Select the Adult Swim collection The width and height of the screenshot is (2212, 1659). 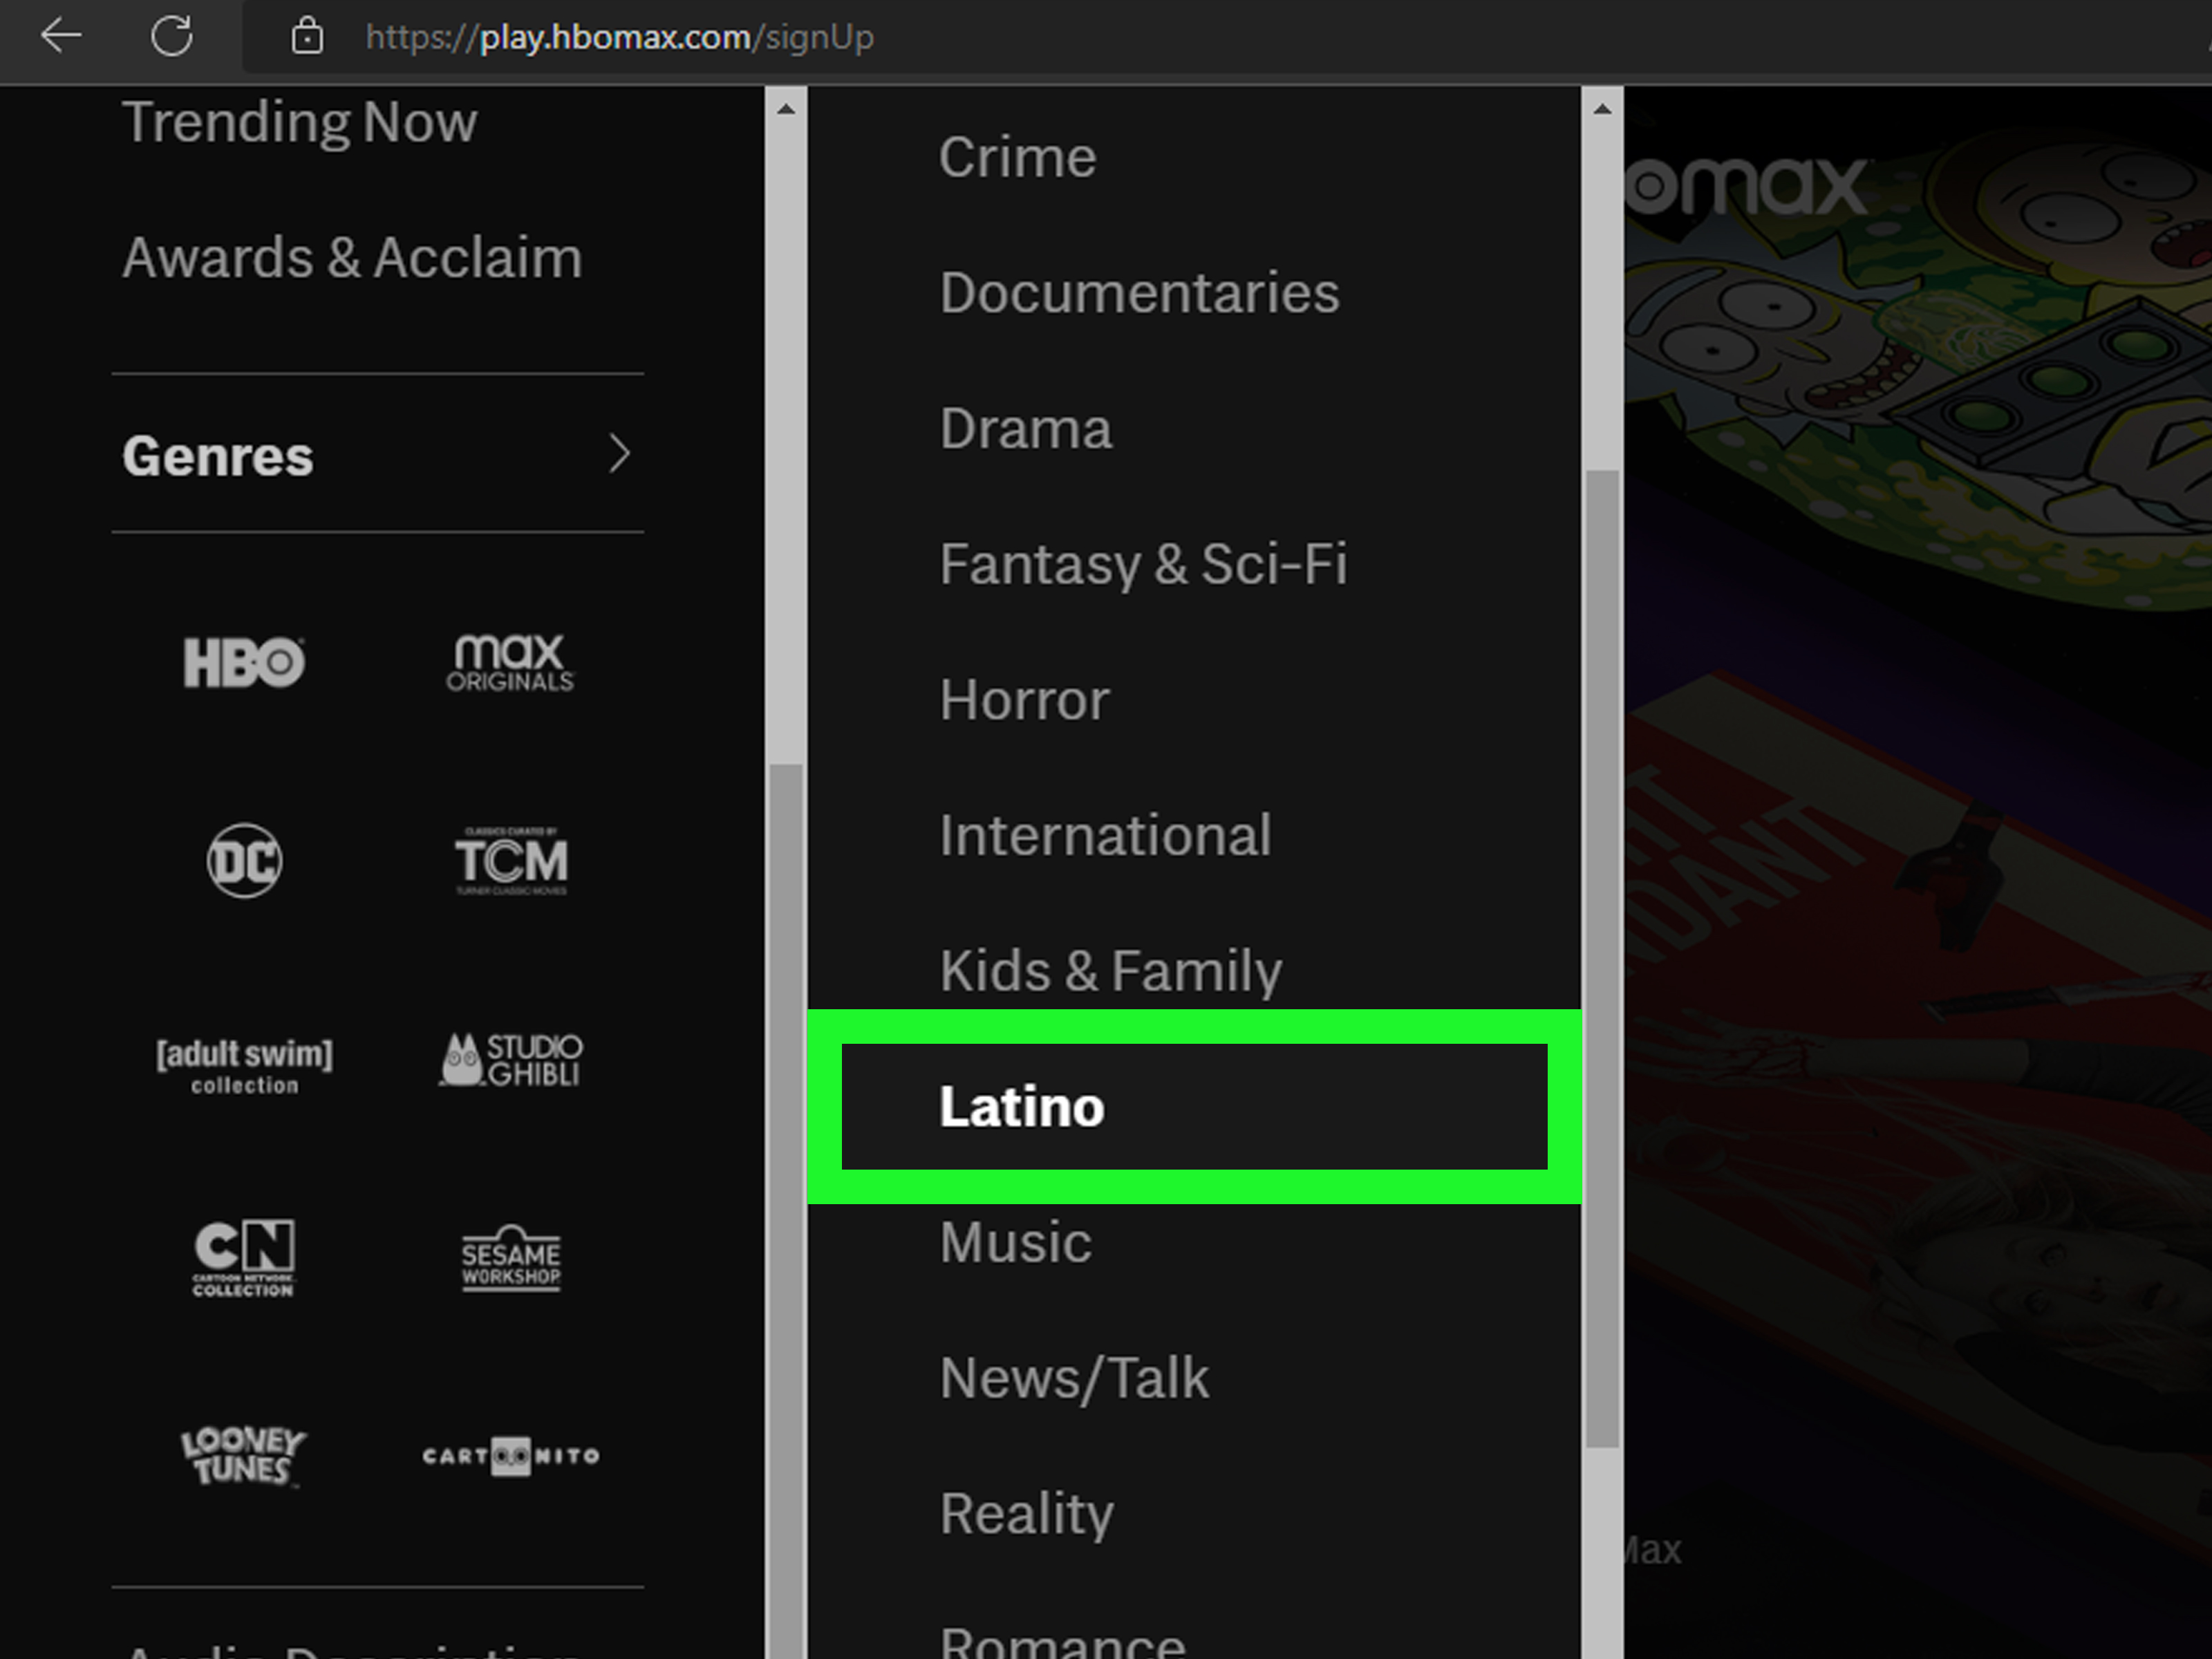243,1065
